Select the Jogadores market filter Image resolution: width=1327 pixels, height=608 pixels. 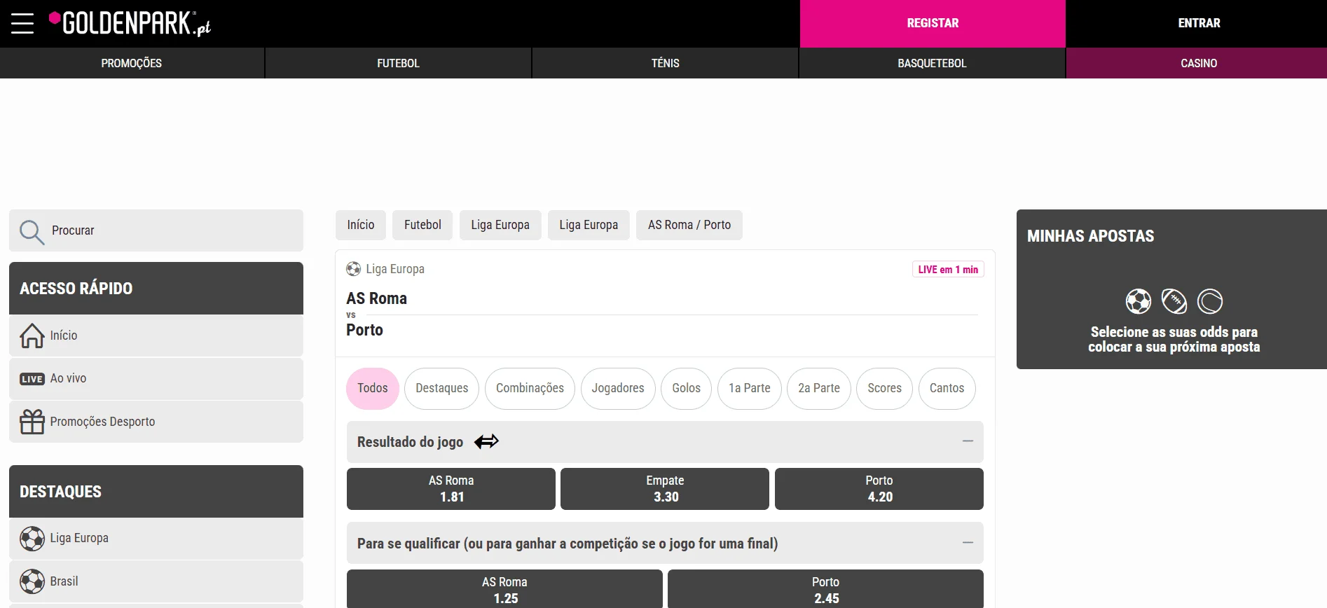tap(618, 389)
